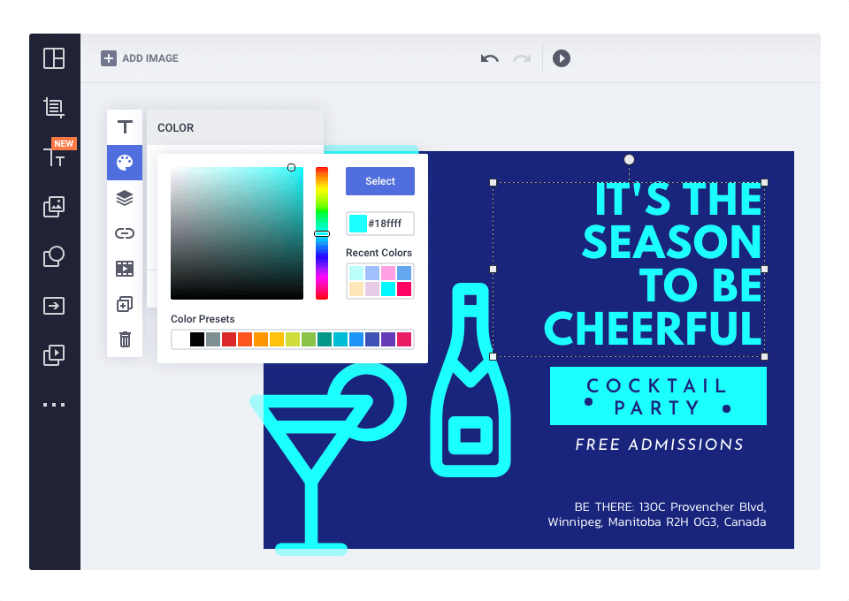Open the Export panel from the sidebar
The height and width of the screenshot is (601, 849).
[54, 305]
